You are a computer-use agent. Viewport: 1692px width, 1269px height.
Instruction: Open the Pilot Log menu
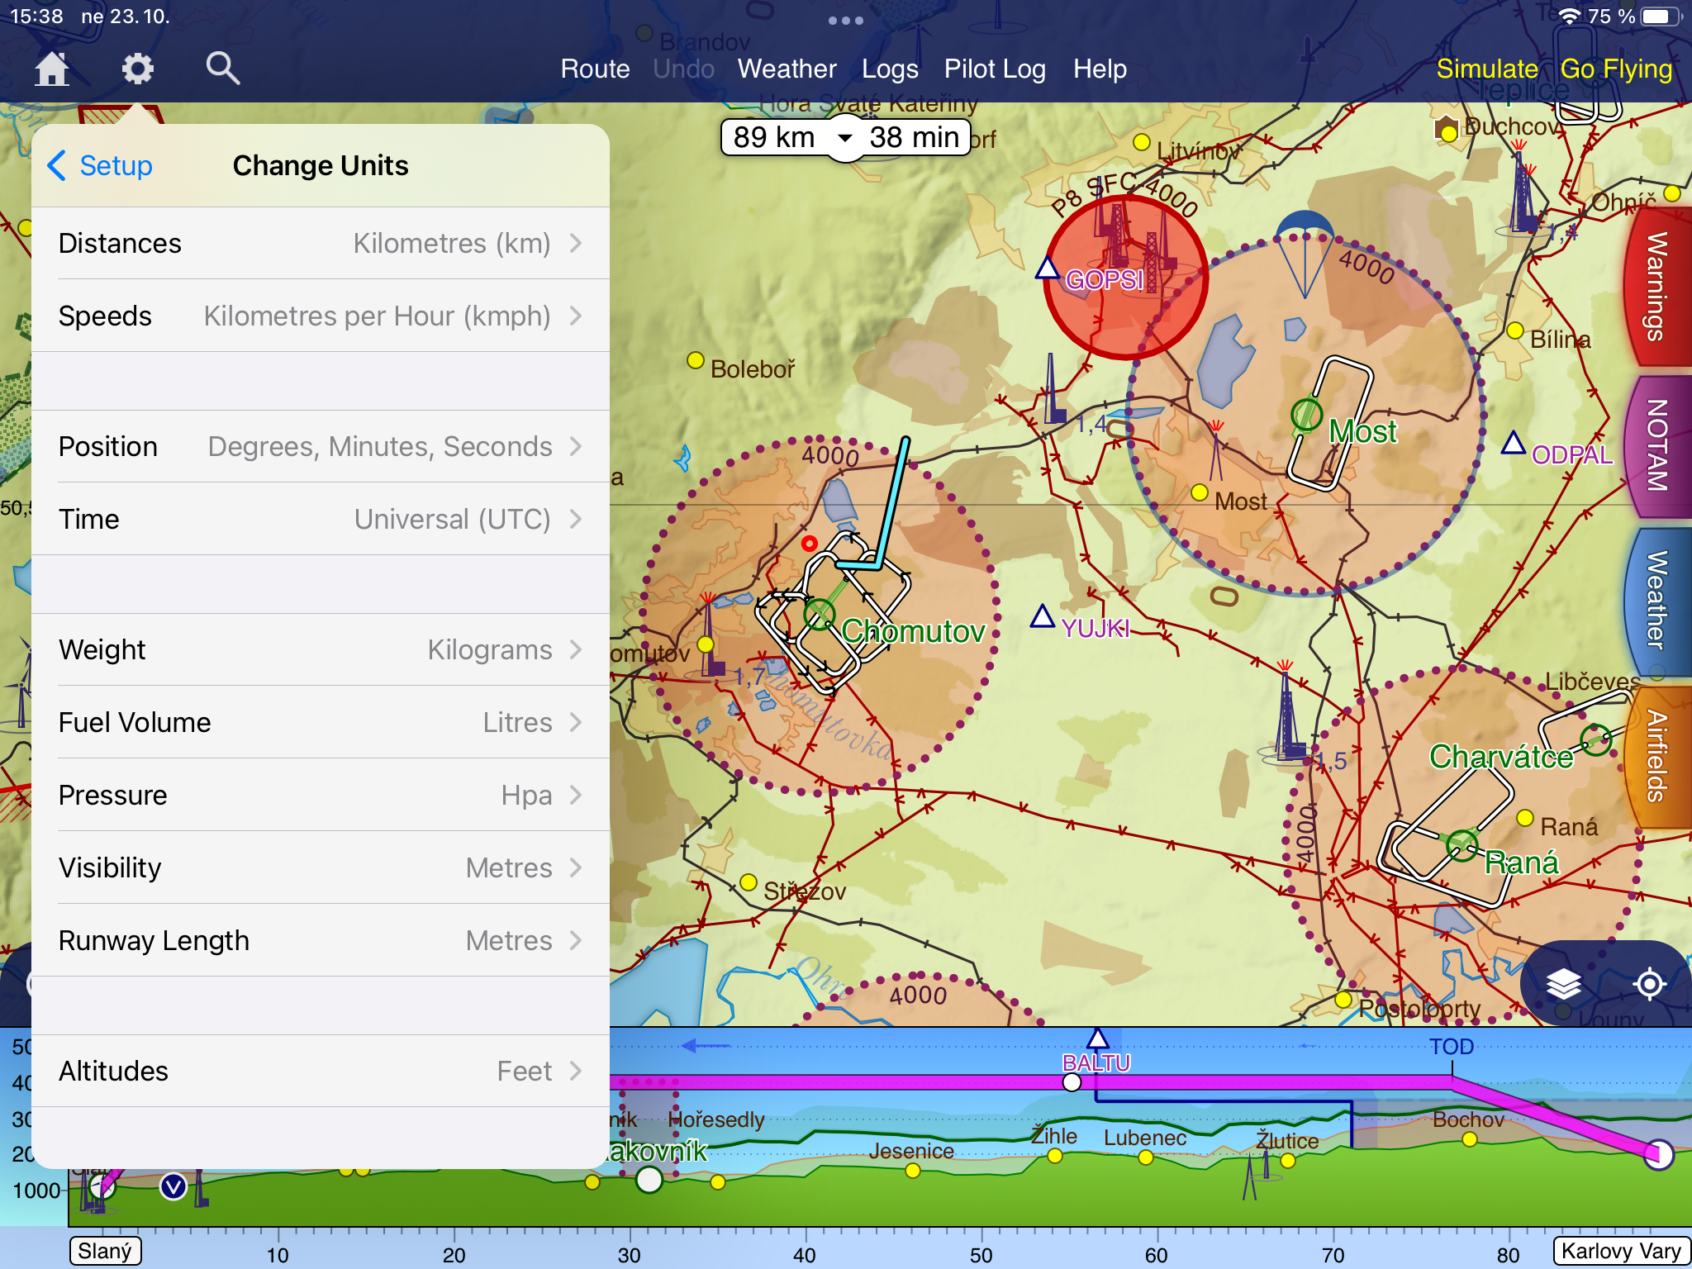click(x=995, y=69)
